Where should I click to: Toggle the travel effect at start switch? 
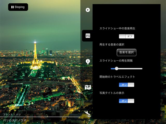coord(127,85)
